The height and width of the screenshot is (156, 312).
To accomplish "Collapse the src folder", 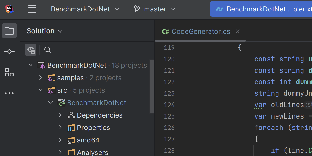I will pos(41,90).
